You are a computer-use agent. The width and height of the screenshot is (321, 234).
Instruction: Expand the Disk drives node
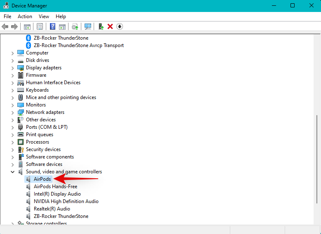tap(12, 61)
